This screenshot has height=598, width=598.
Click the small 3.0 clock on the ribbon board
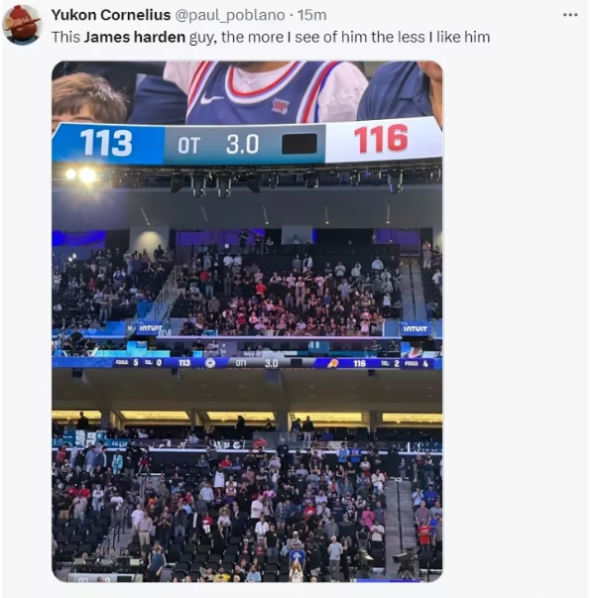coord(271,363)
